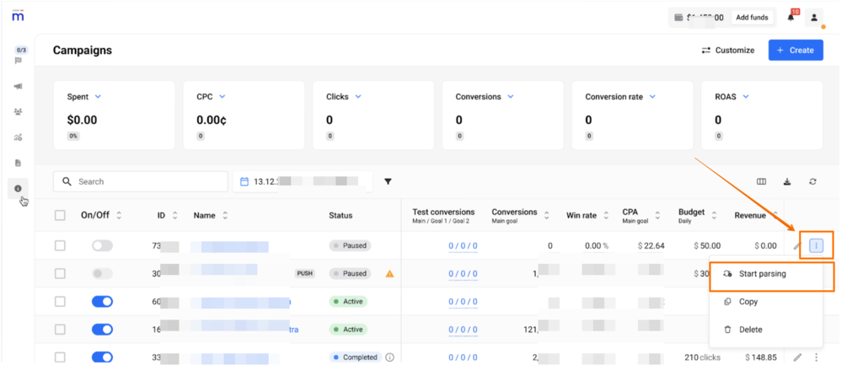Click the $148.85 revenue value

761,357
